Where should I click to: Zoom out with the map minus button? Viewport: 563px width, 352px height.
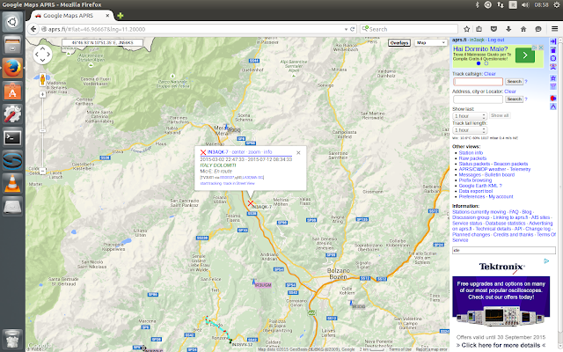pyautogui.click(x=42, y=171)
